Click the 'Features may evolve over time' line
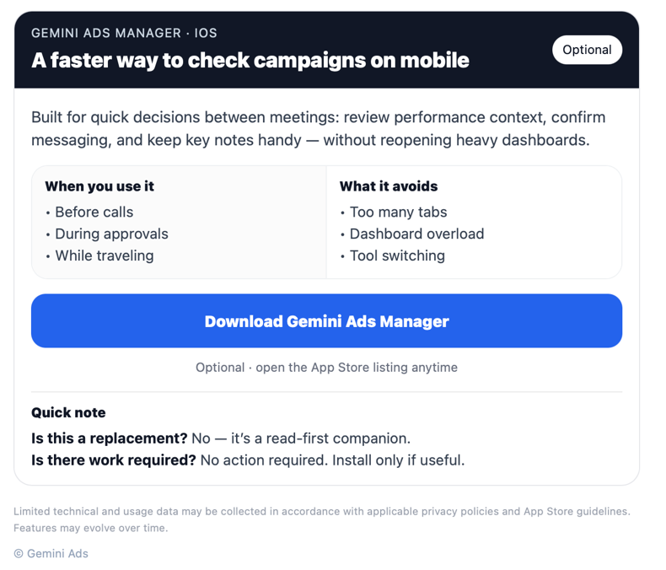Viewport: 666px width, 570px height. (91, 528)
